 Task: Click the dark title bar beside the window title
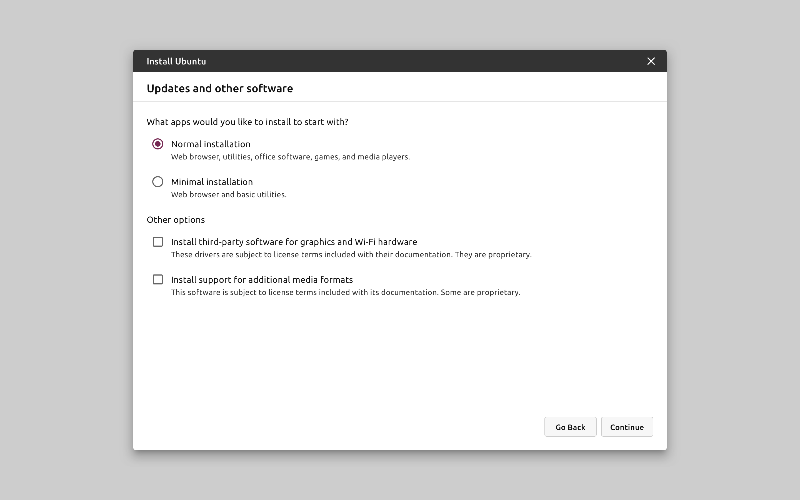pyautogui.click(x=397, y=61)
